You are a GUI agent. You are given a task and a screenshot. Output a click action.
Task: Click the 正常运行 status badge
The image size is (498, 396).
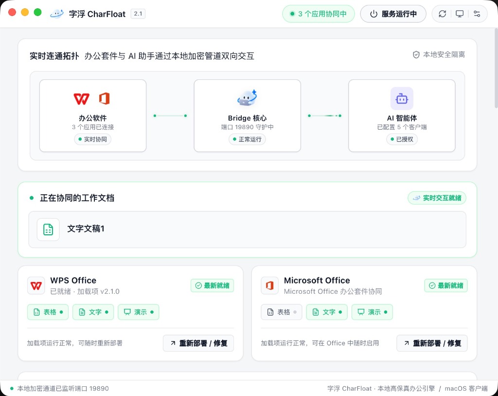(x=247, y=139)
